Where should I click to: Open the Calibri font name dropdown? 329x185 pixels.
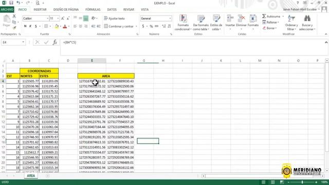pos(47,18)
